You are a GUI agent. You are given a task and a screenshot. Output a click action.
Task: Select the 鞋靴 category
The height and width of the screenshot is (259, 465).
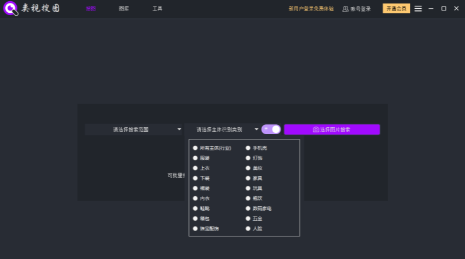pyautogui.click(x=201, y=208)
